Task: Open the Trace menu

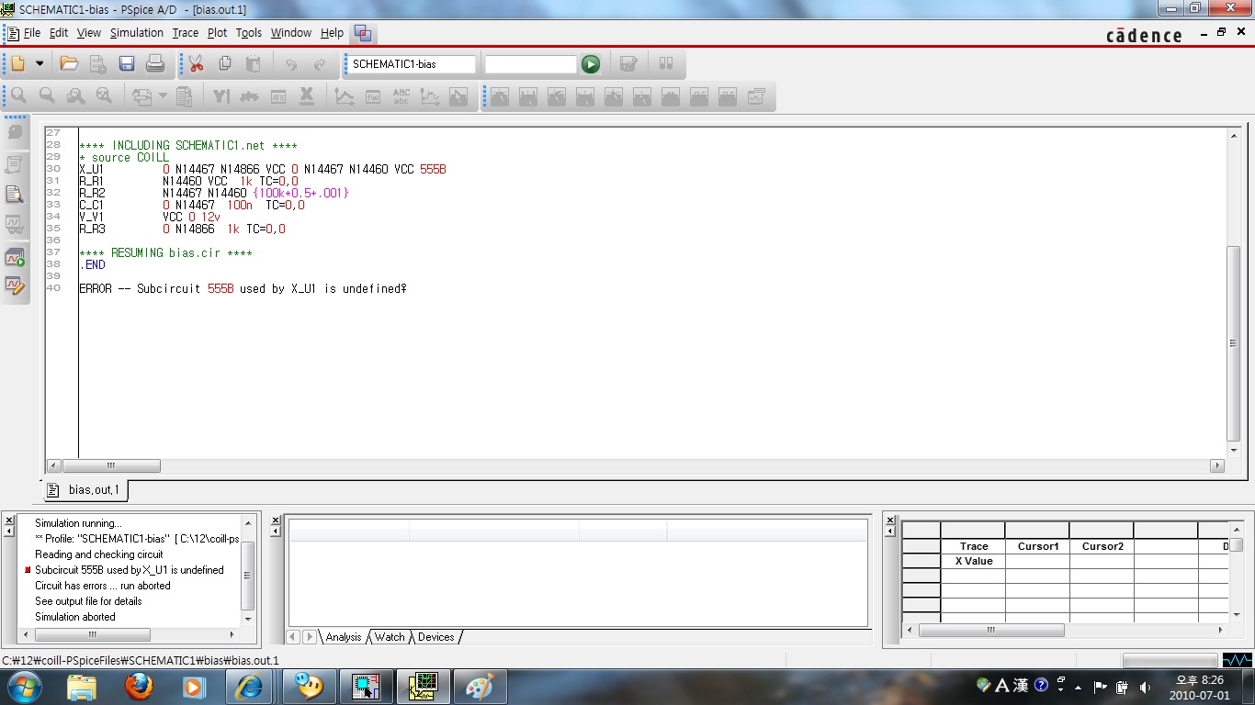Action: [186, 32]
